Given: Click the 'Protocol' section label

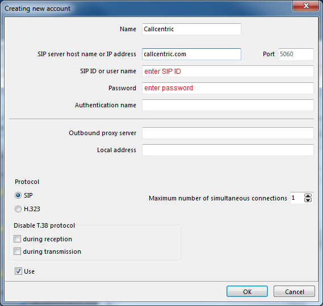Looking at the screenshot, I should click(27, 182).
